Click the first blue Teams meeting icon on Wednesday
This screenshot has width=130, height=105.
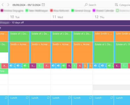coord(53,66)
